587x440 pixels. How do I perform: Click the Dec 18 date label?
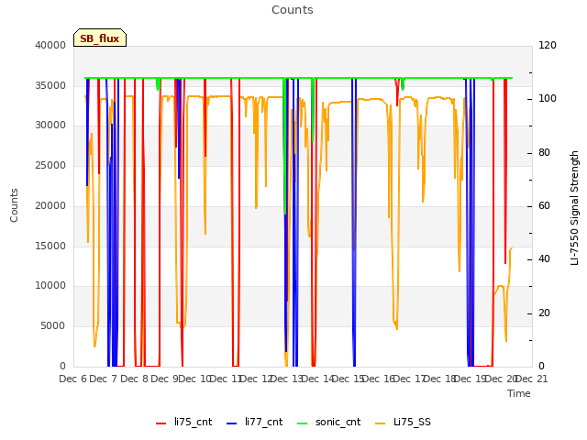pos(439,379)
